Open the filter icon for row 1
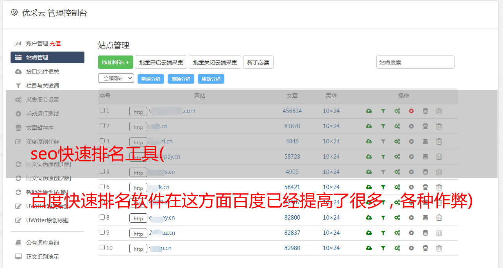Screen dimensions: 503x268 383,111
